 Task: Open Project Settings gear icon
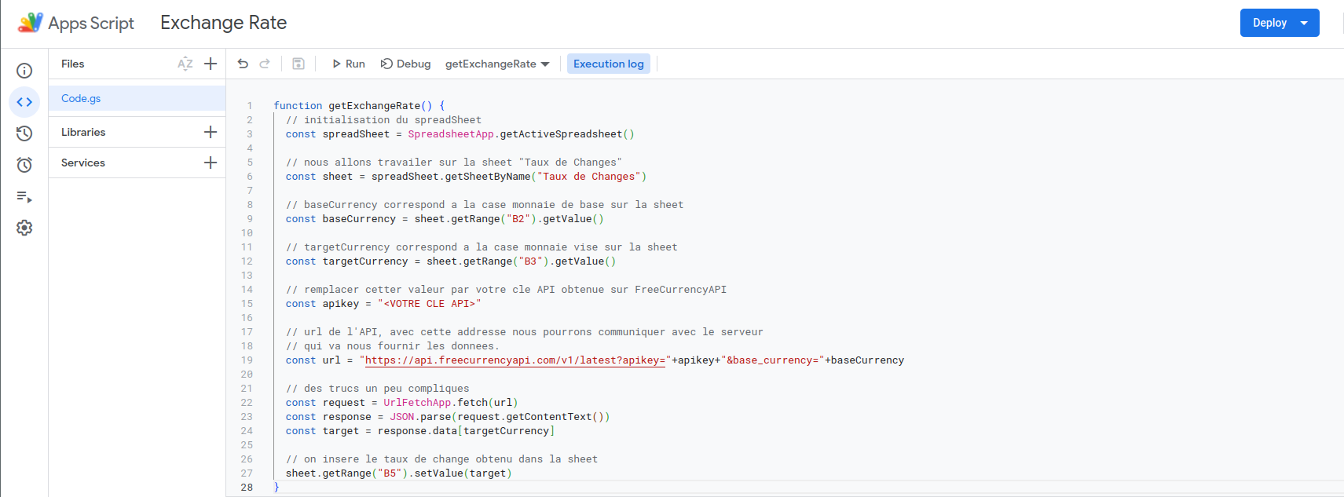pyautogui.click(x=24, y=228)
